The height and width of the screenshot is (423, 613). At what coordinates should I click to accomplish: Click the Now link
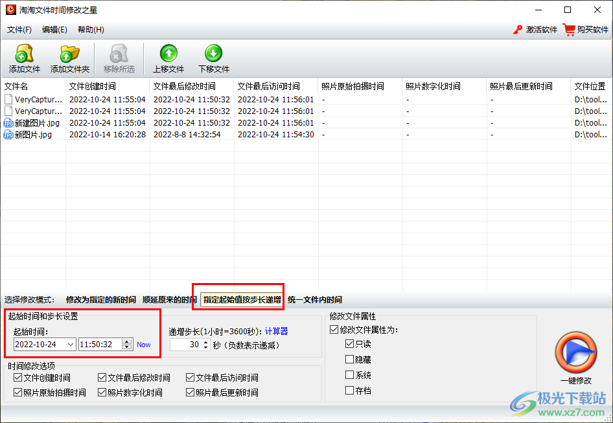(143, 345)
